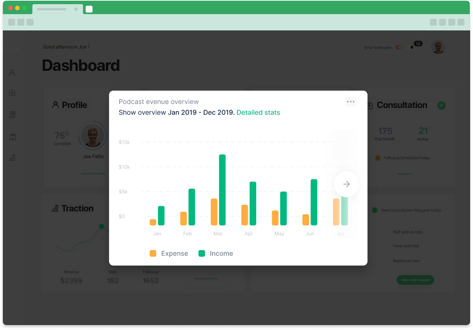Click 'Followup Scheduled today' text
The image size is (473, 330).
coord(406,158)
